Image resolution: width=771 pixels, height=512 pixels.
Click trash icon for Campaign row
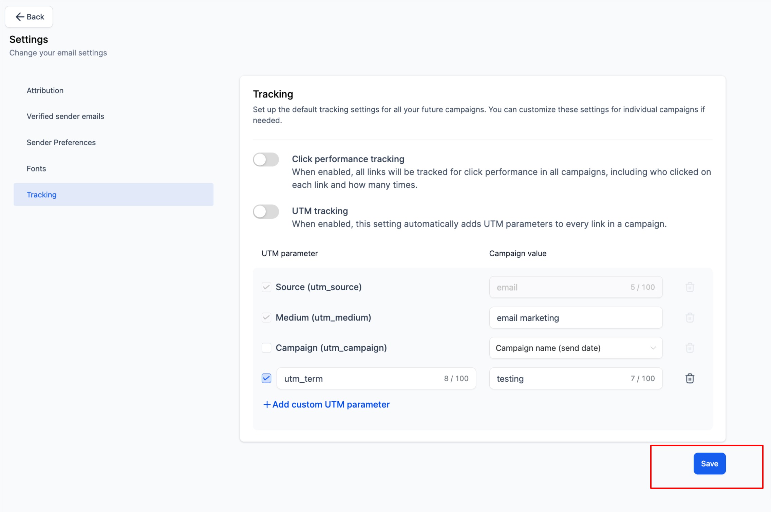[x=690, y=348]
